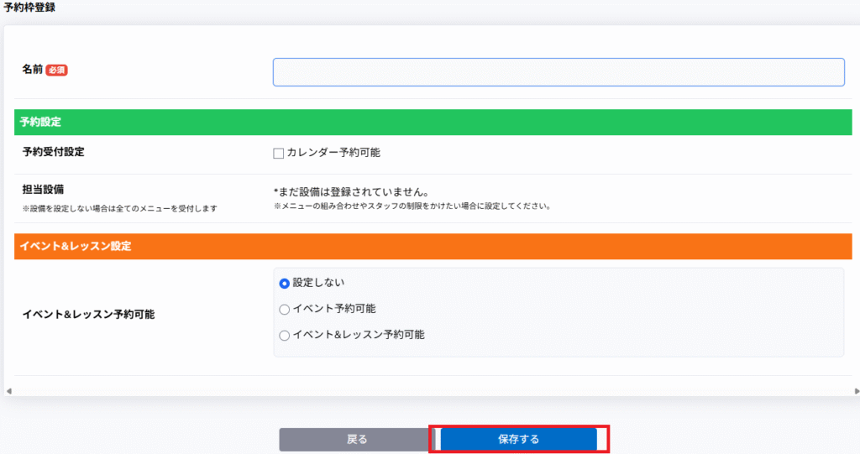Image resolution: width=860 pixels, height=454 pixels.
Task: Click the gray 戻る button
Action: (356, 439)
